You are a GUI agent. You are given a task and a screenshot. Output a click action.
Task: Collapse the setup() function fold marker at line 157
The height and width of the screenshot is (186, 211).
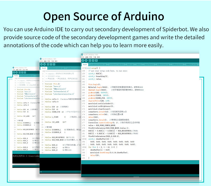[x=86, y=68]
